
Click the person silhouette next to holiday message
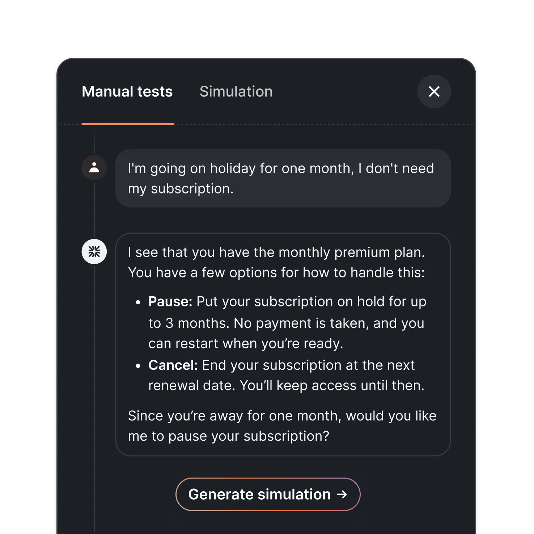94,168
